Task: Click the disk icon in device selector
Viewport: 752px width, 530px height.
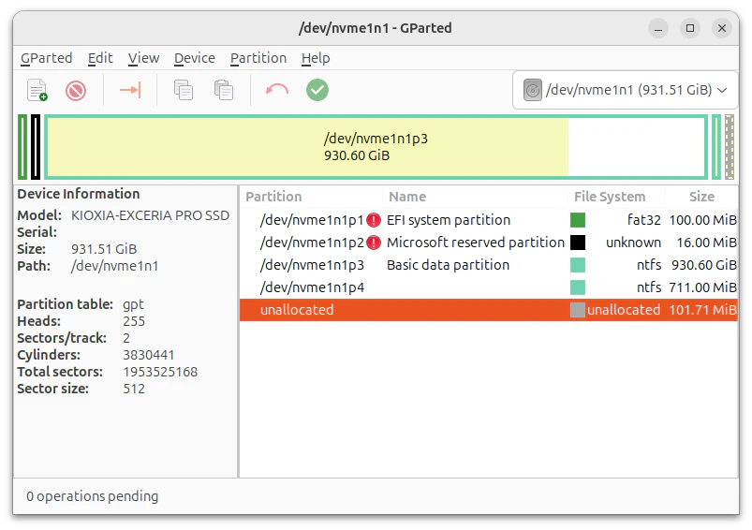Action: [532, 90]
